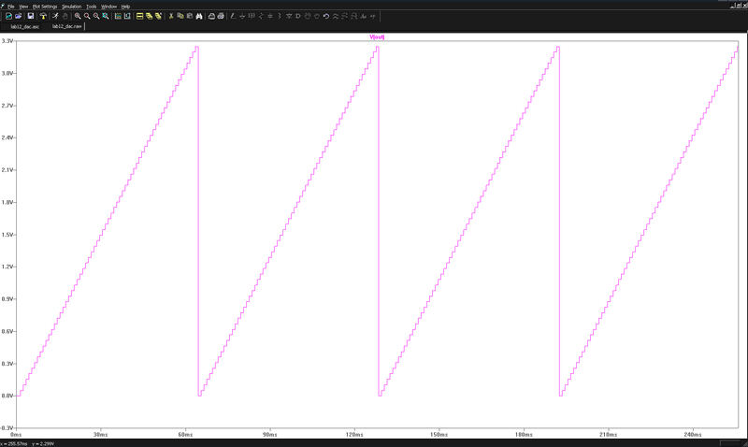The height and width of the screenshot is (447, 748).
Task: Select the Ground symbol tool
Action: (x=242, y=16)
